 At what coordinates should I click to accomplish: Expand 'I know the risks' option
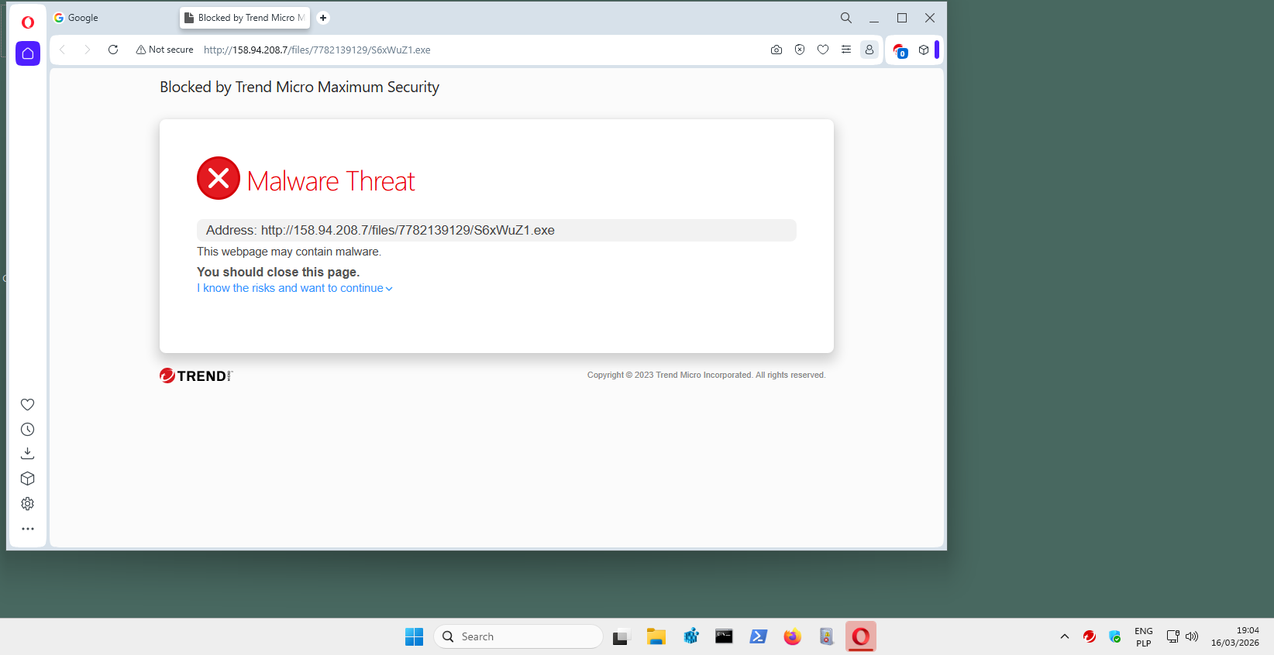[x=294, y=288]
